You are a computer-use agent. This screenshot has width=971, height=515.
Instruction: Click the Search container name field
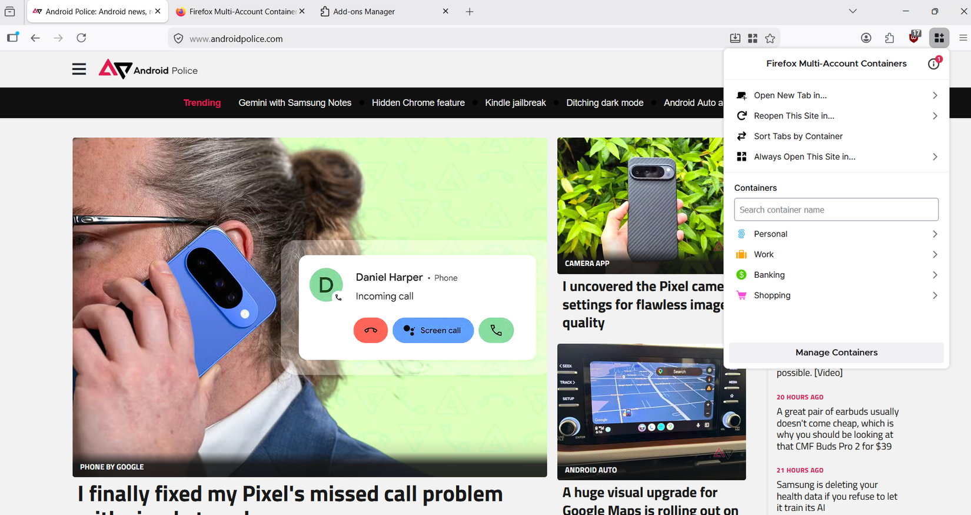click(x=836, y=210)
